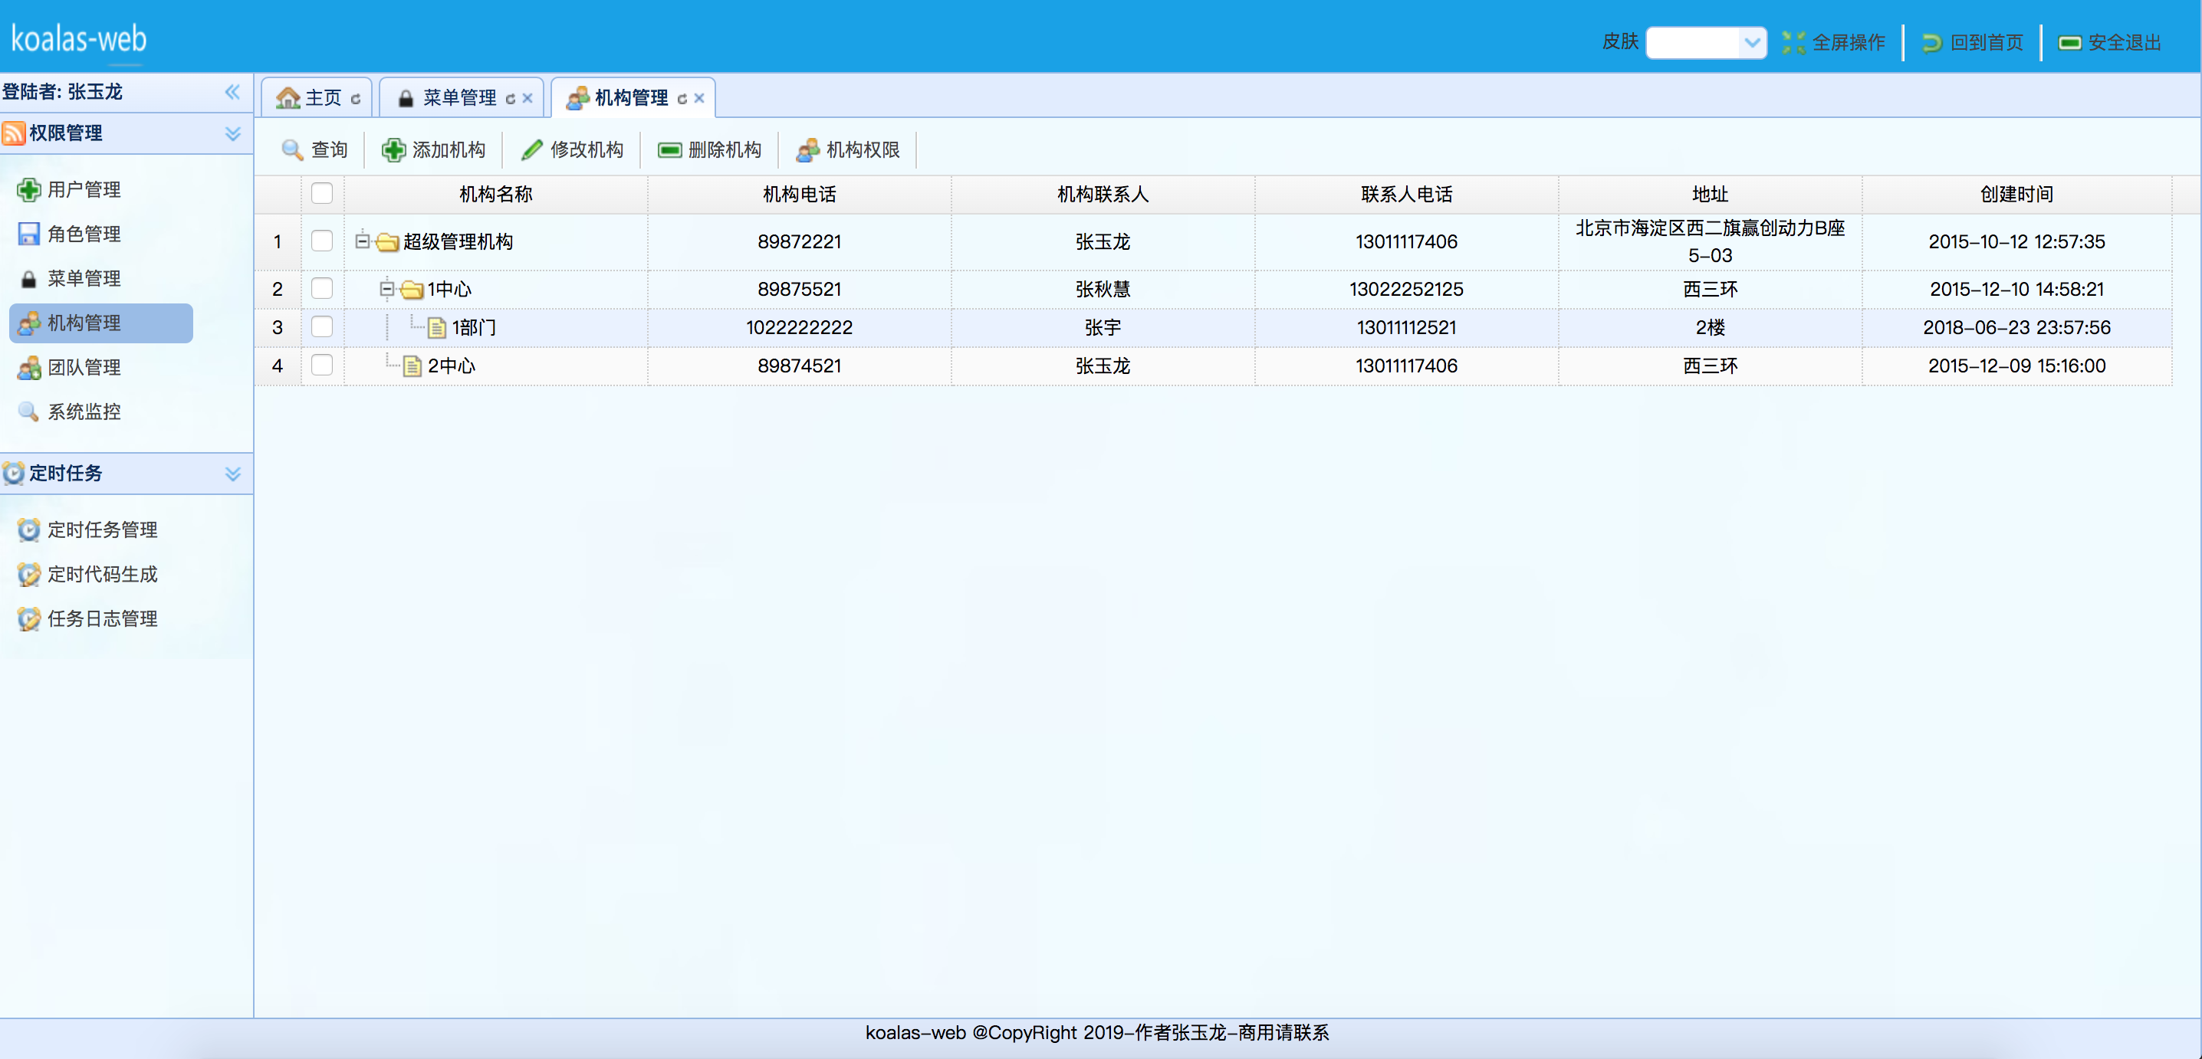
Task: Click the refresh icon on 菜单管理 tab
Action: [x=511, y=99]
